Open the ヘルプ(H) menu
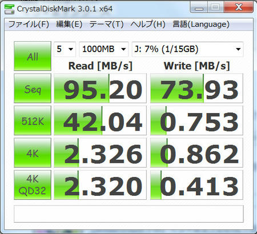257x234 pixels. click(148, 25)
